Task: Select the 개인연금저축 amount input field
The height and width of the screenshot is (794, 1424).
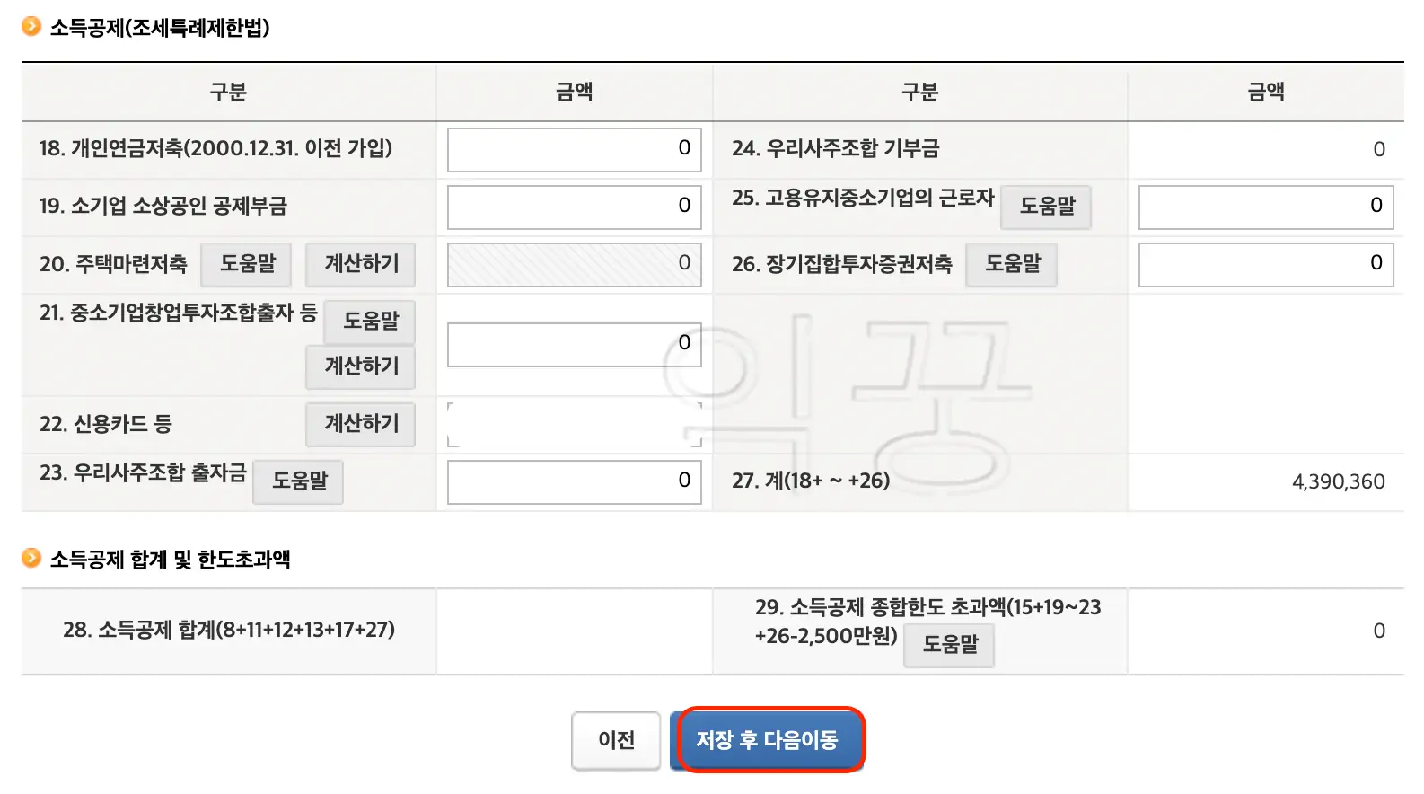Action: pos(573,149)
